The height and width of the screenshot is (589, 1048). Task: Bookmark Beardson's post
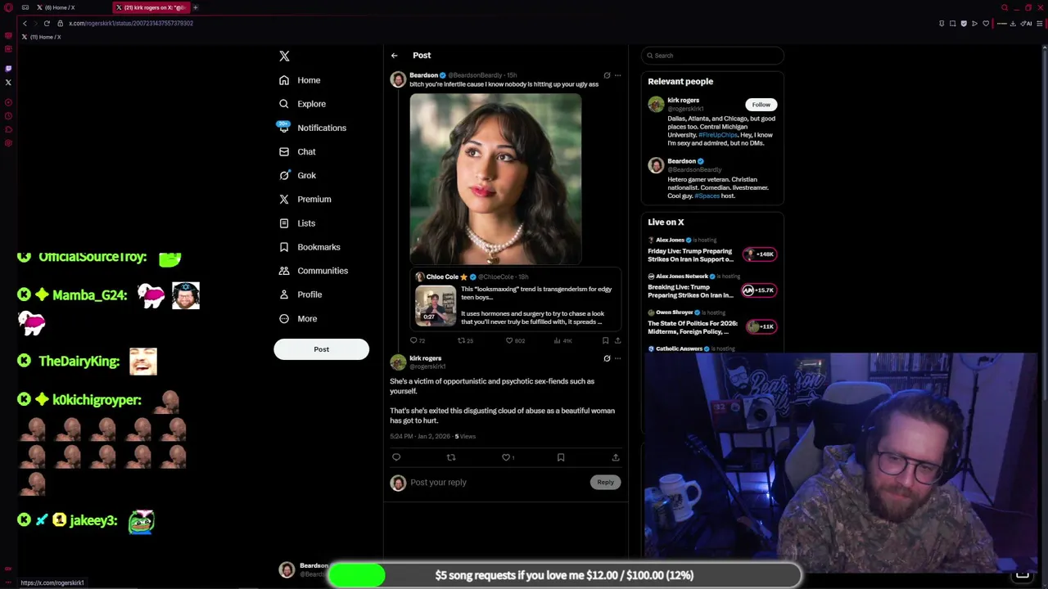click(605, 340)
